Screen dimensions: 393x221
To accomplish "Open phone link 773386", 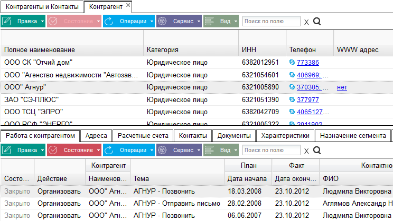I will pos(308,63).
